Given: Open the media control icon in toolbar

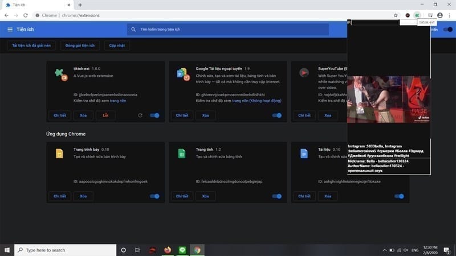Looking at the screenshot, I should (430, 15).
